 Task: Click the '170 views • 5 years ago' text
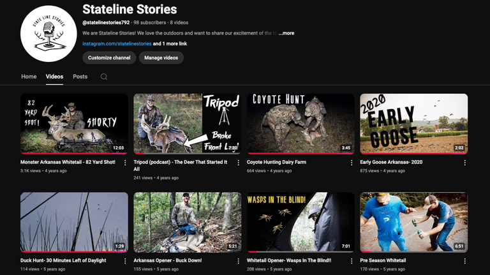point(383,269)
